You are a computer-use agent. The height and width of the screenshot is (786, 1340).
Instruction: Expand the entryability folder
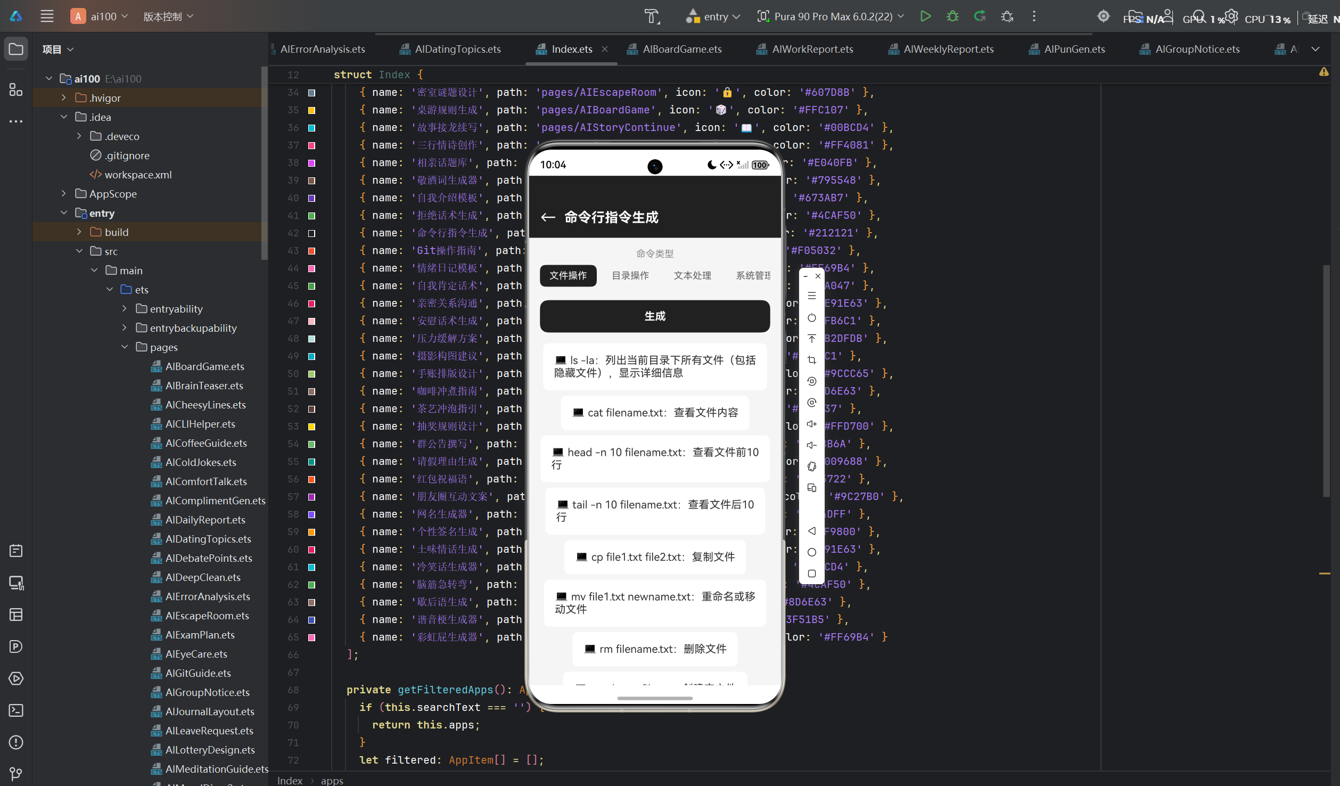tap(125, 309)
